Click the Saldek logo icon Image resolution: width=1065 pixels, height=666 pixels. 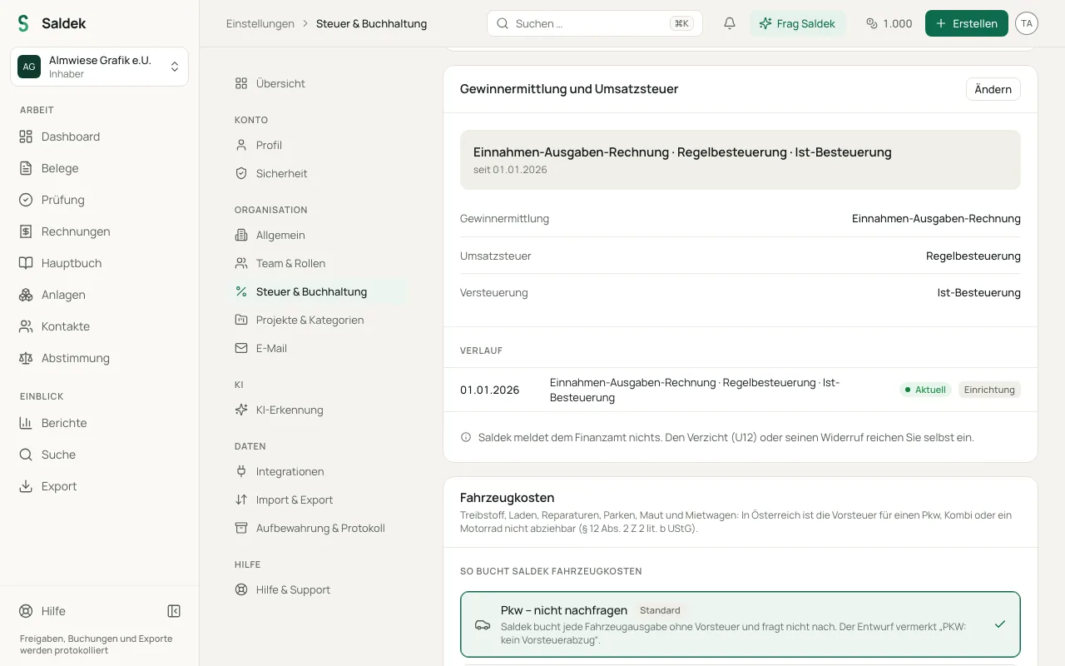click(x=23, y=23)
